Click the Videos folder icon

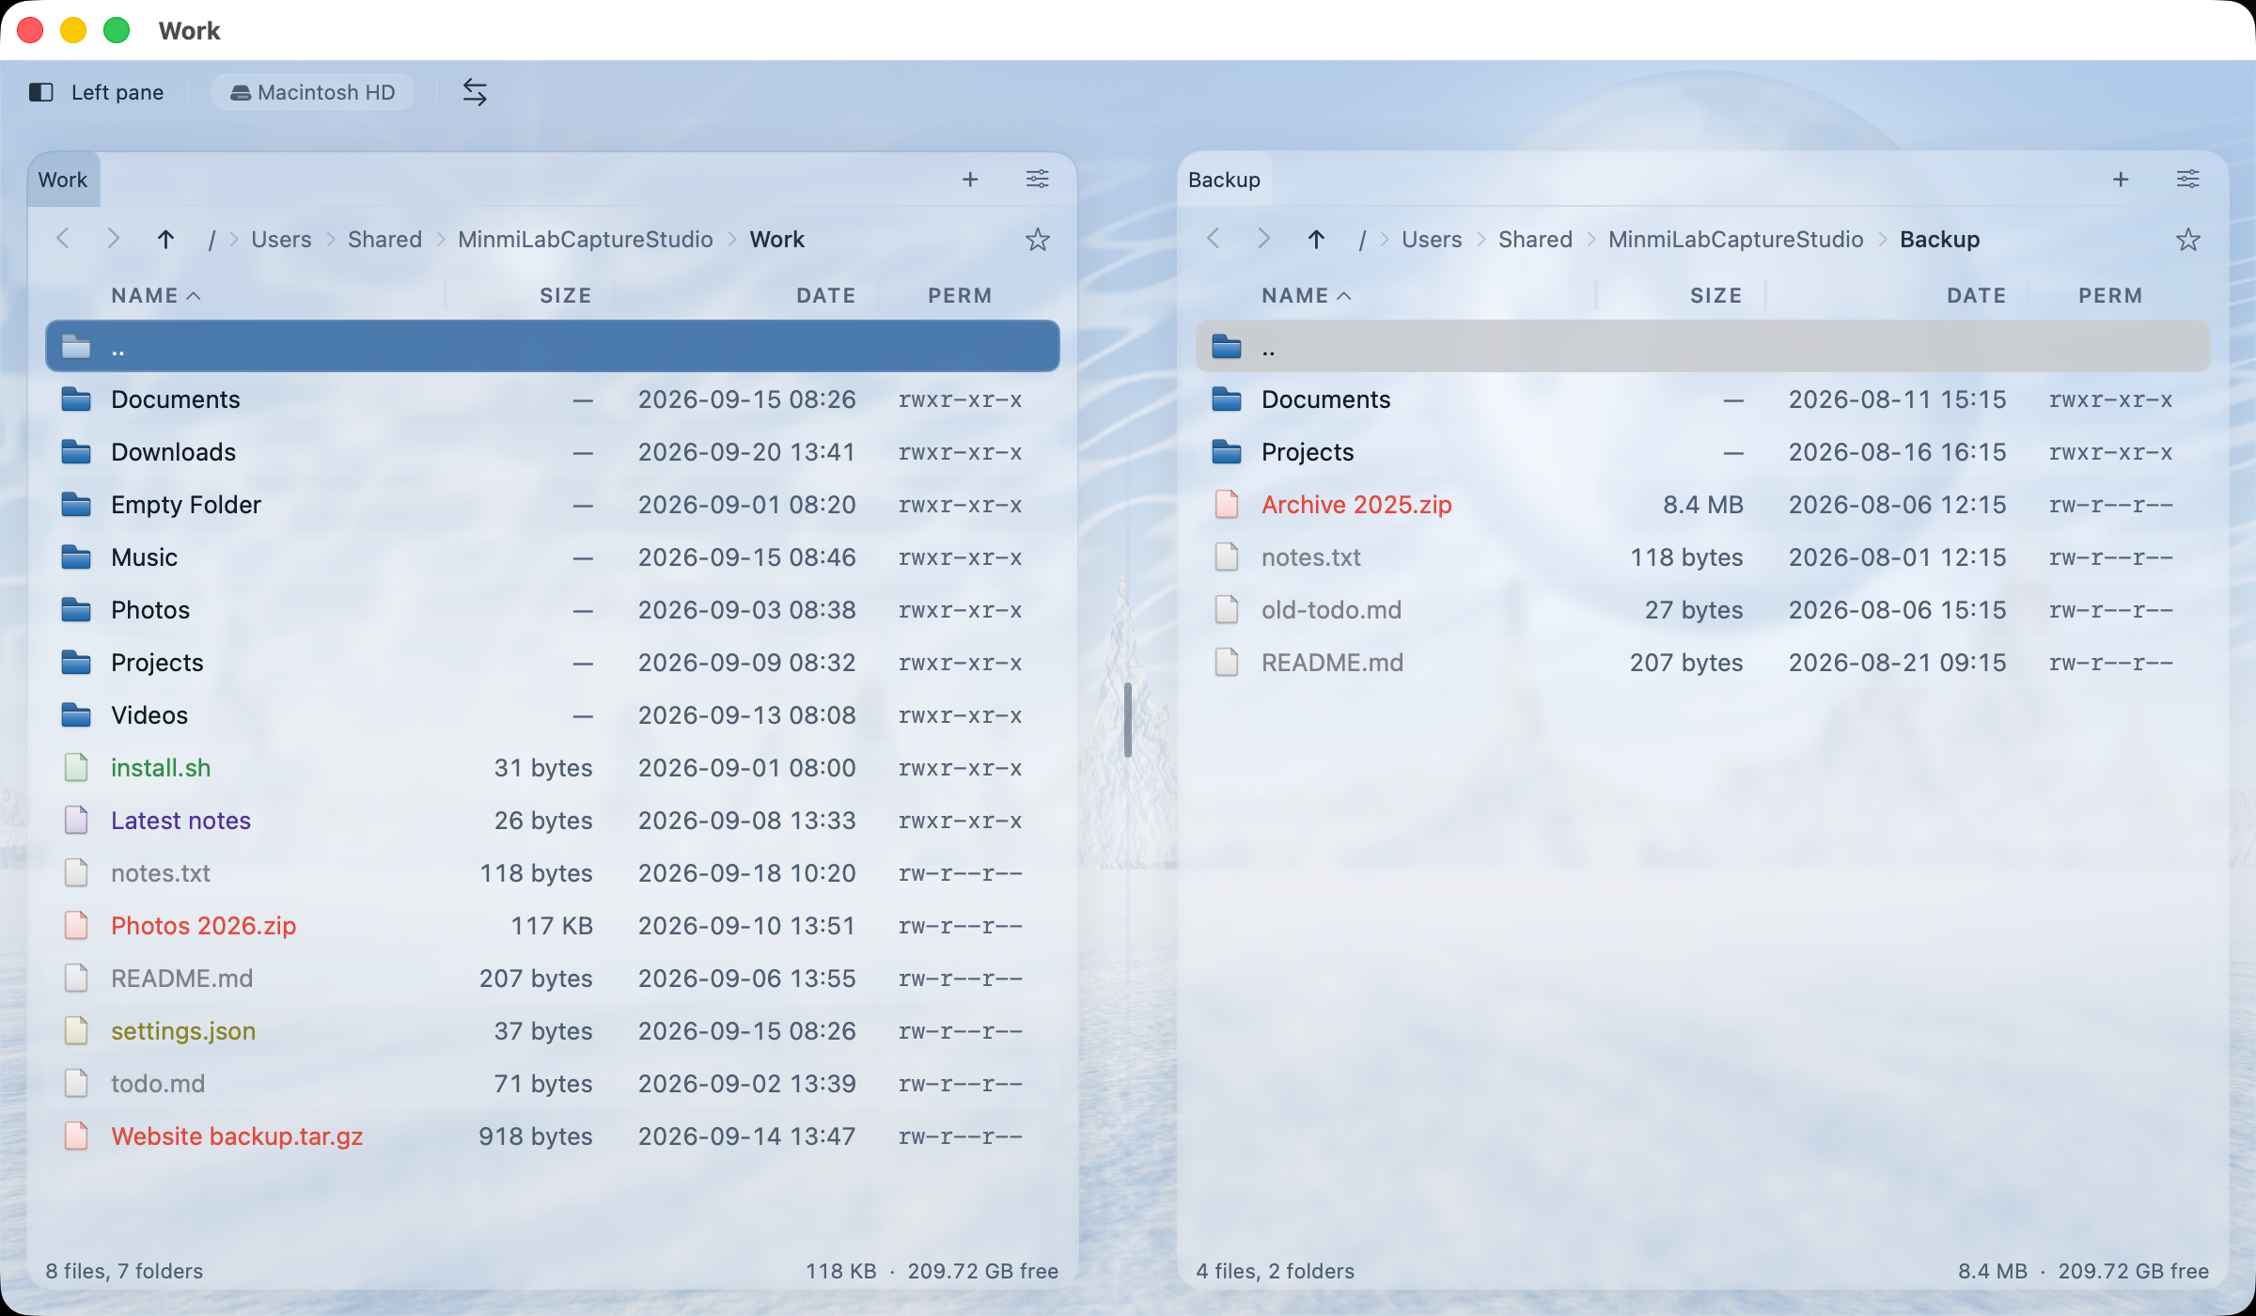pyautogui.click(x=76, y=715)
